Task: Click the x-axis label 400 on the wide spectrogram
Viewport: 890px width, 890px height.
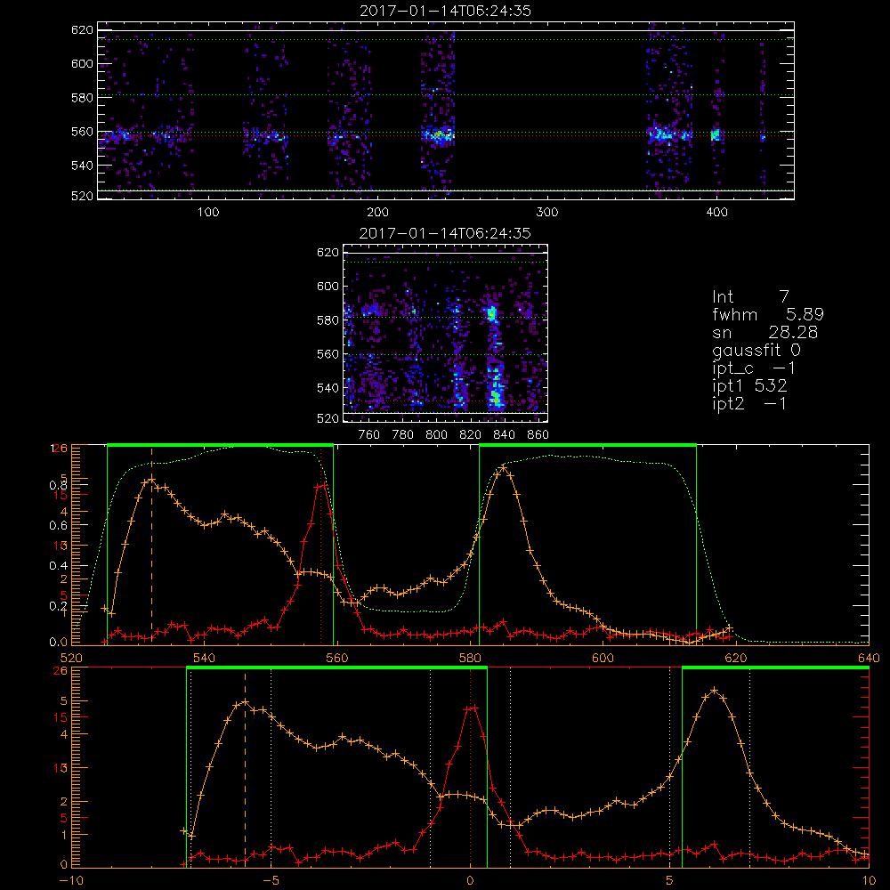Action: (x=716, y=213)
